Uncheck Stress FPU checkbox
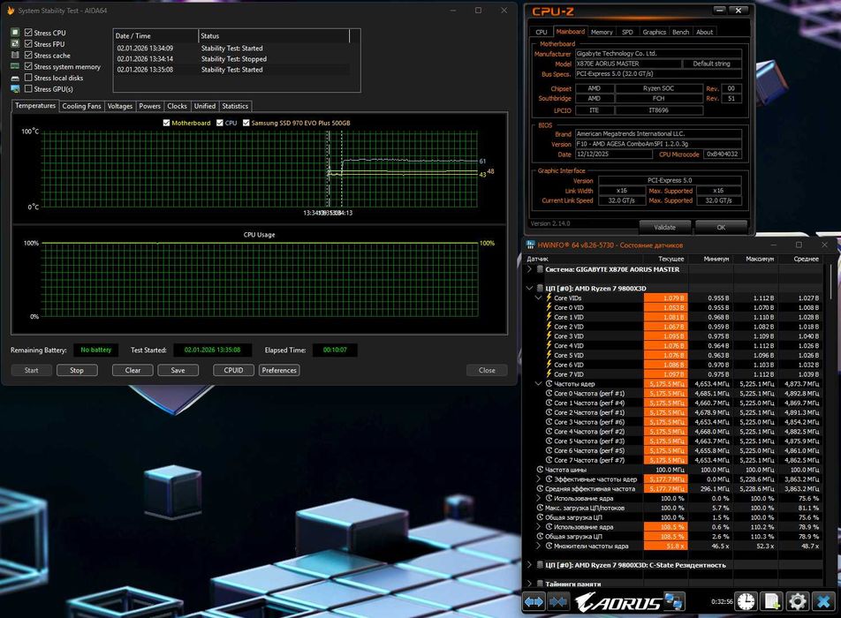This screenshot has width=841, height=618. pos(28,44)
